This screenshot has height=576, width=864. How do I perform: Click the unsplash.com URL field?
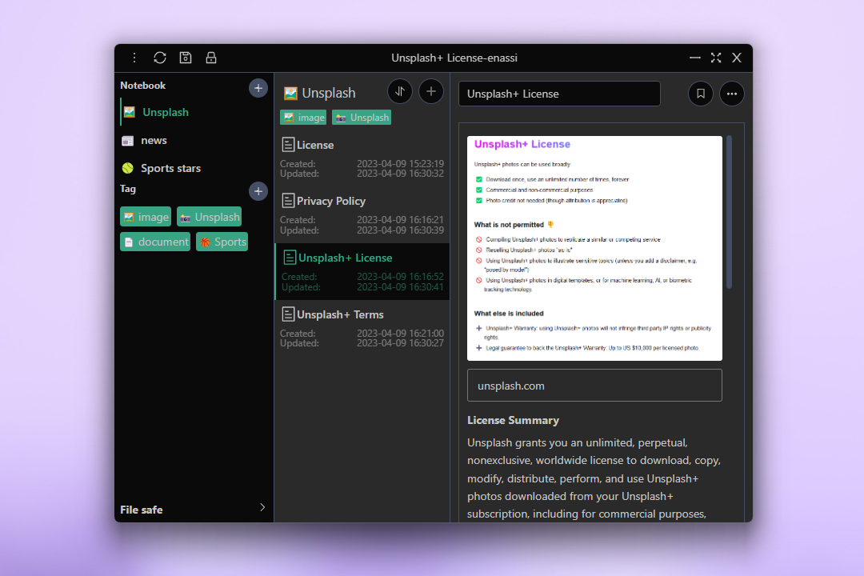(594, 386)
